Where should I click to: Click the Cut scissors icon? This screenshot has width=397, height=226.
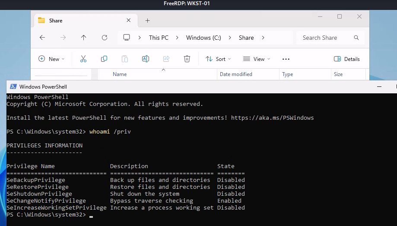(x=83, y=59)
